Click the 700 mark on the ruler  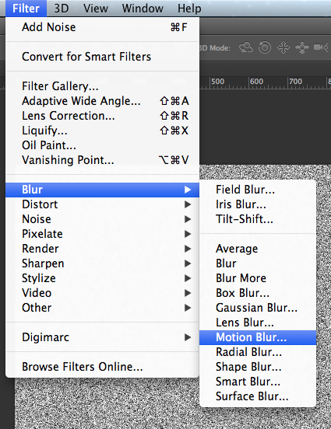[296, 82]
